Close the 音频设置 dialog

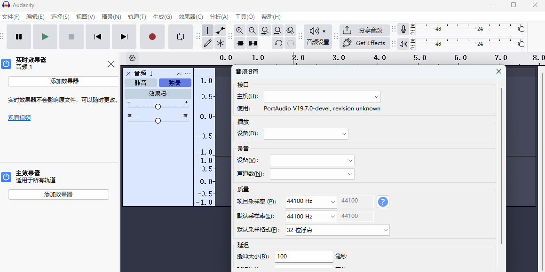point(499,71)
